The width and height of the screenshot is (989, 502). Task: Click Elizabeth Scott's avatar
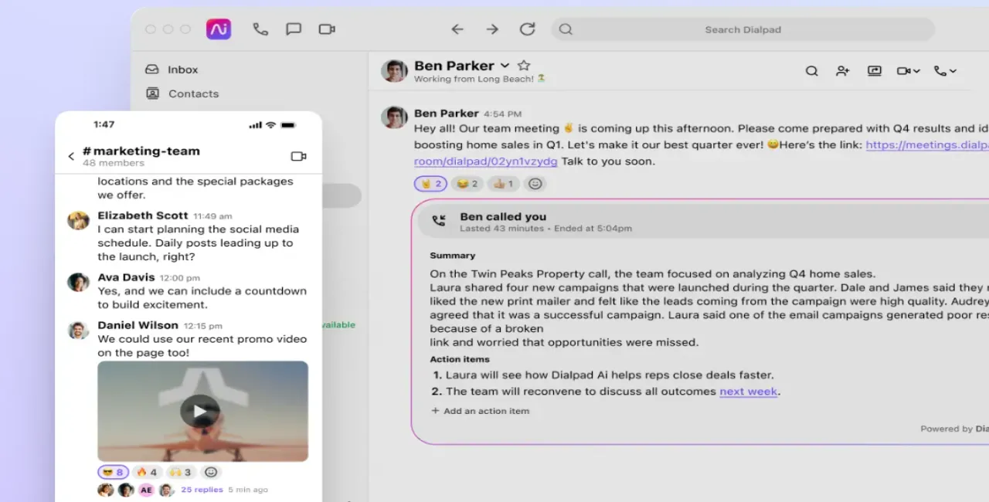pos(78,220)
